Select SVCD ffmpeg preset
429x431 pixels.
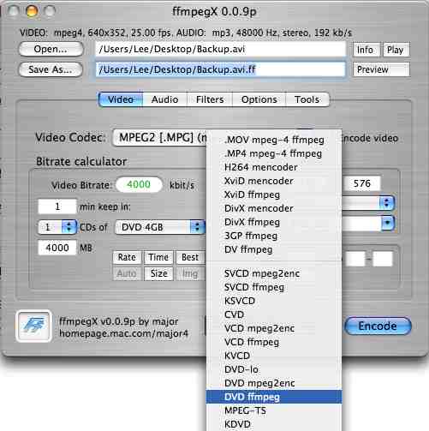click(274, 287)
